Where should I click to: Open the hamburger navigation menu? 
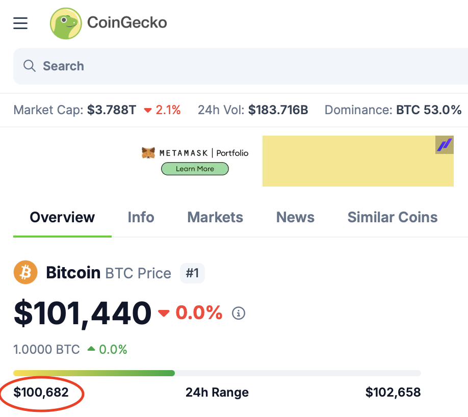tap(20, 23)
